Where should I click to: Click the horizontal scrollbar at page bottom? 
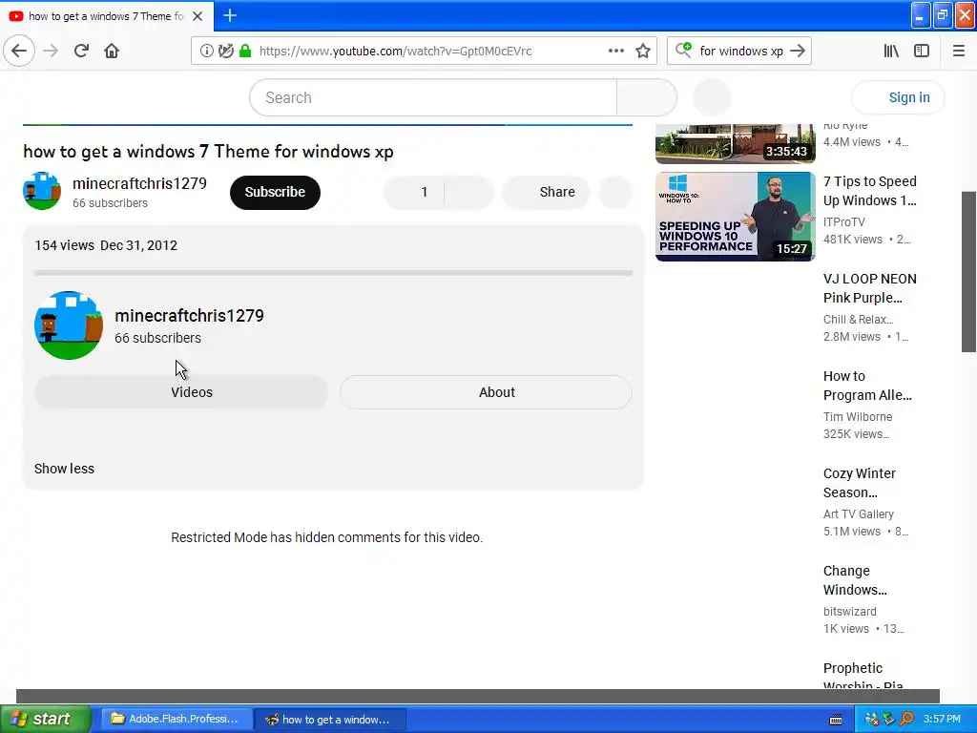tap(478, 696)
